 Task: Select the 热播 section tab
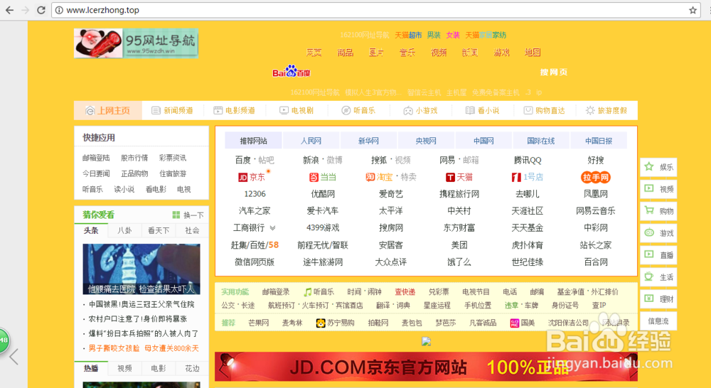91,368
